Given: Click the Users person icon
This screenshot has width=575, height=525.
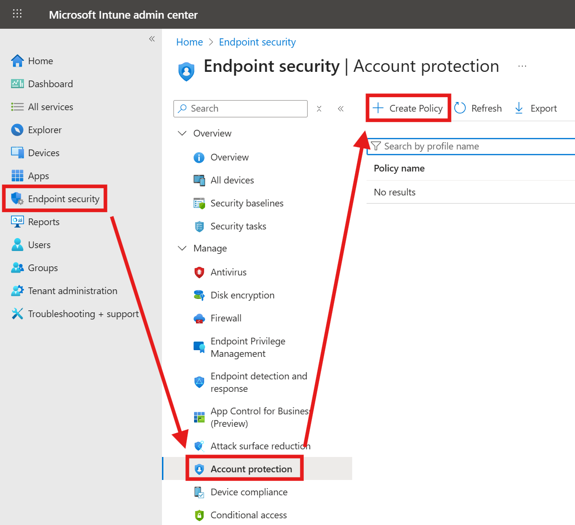Looking at the screenshot, I should point(17,245).
